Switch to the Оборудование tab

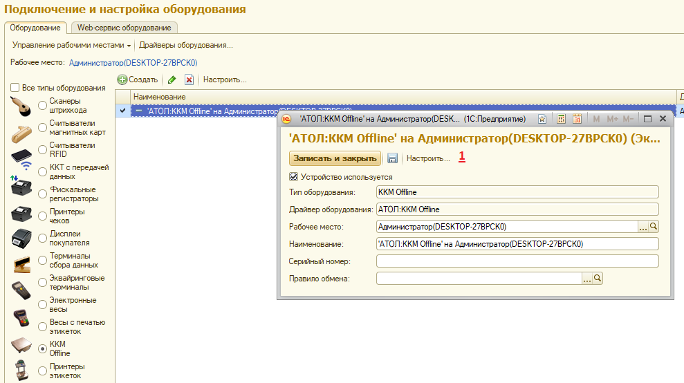35,28
